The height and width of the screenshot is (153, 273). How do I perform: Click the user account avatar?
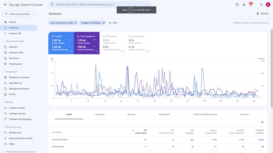click(x=268, y=5)
